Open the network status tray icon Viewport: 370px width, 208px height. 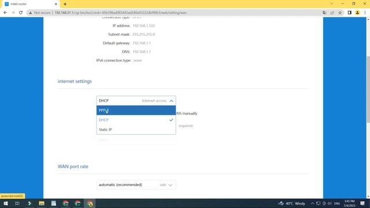pos(319,203)
